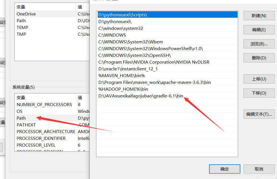
Task: Select the OS system variable row
Action: pyautogui.click(x=52, y=111)
